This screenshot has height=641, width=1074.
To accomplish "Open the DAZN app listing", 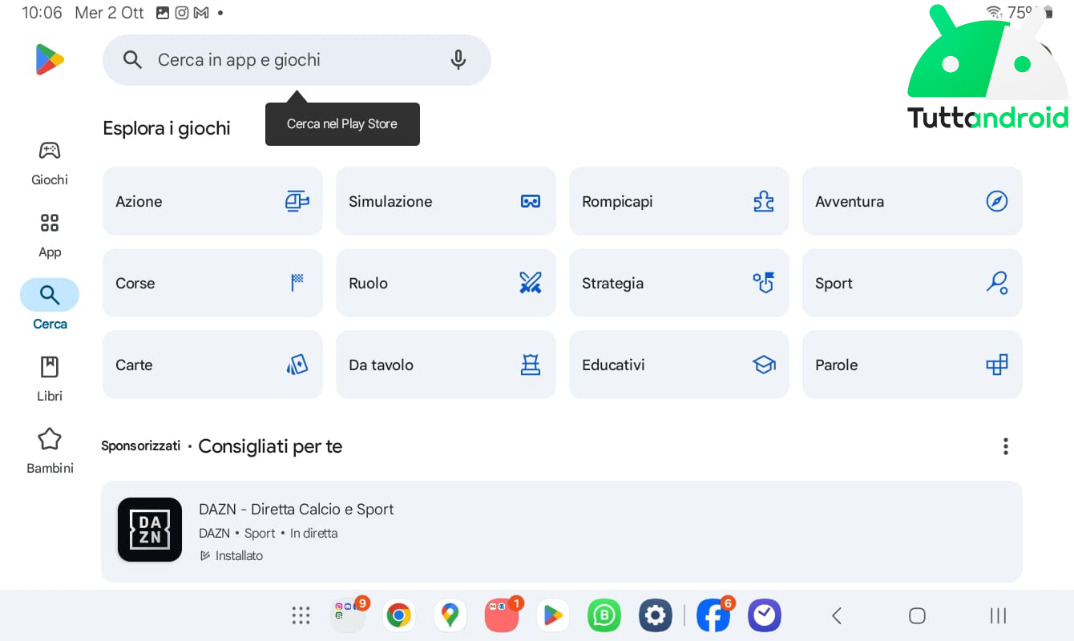I will pos(562,531).
